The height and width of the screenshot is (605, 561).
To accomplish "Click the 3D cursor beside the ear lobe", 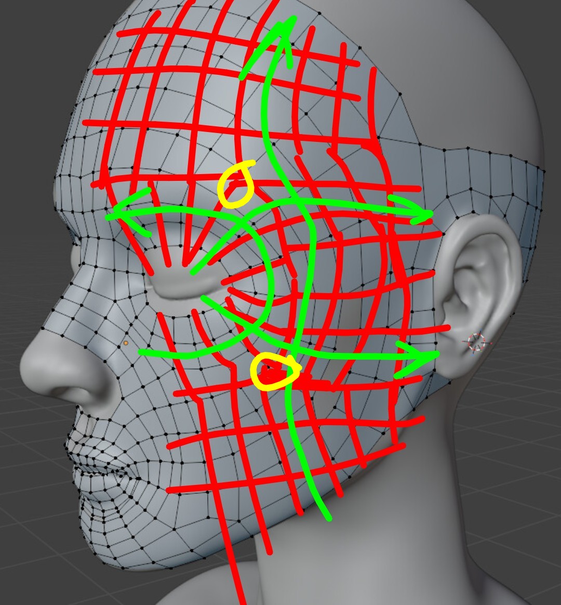I will pyautogui.click(x=477, y=342).
